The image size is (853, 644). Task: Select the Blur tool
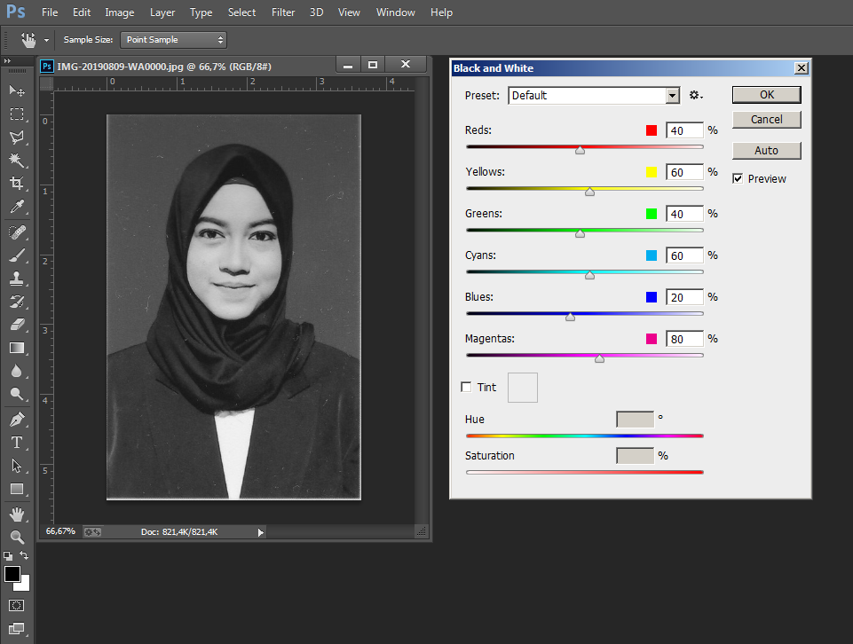[17, 371]
